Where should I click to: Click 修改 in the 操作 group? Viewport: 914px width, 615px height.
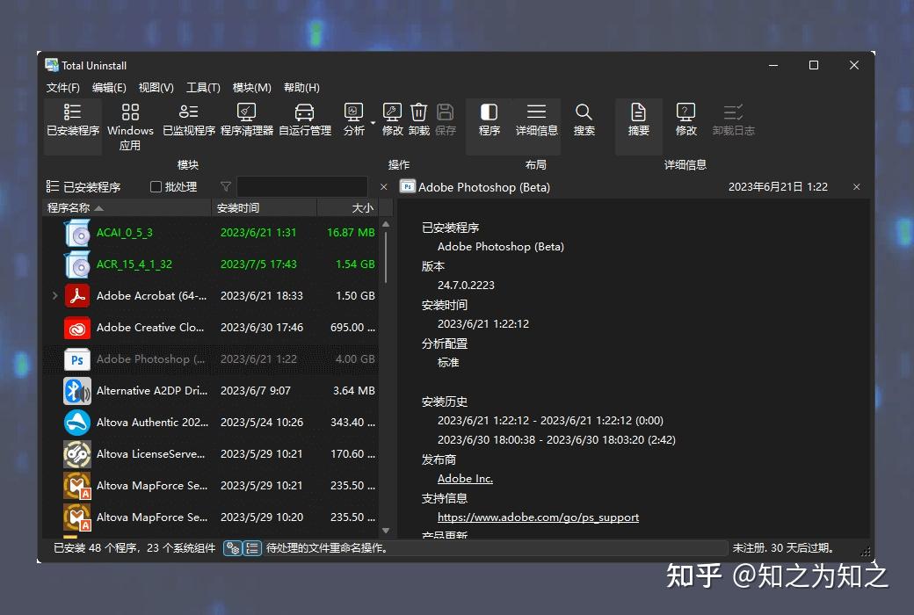[392, 120]
